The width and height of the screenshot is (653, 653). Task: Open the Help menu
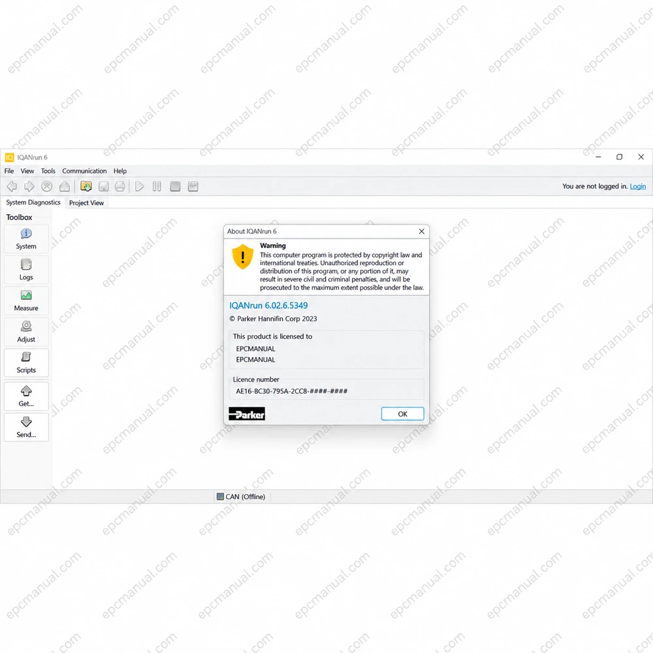(x=120, y=171)
